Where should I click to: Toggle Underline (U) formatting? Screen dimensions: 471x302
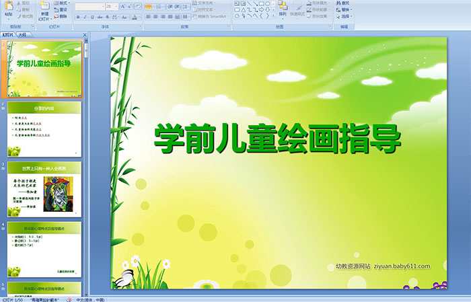92,17
